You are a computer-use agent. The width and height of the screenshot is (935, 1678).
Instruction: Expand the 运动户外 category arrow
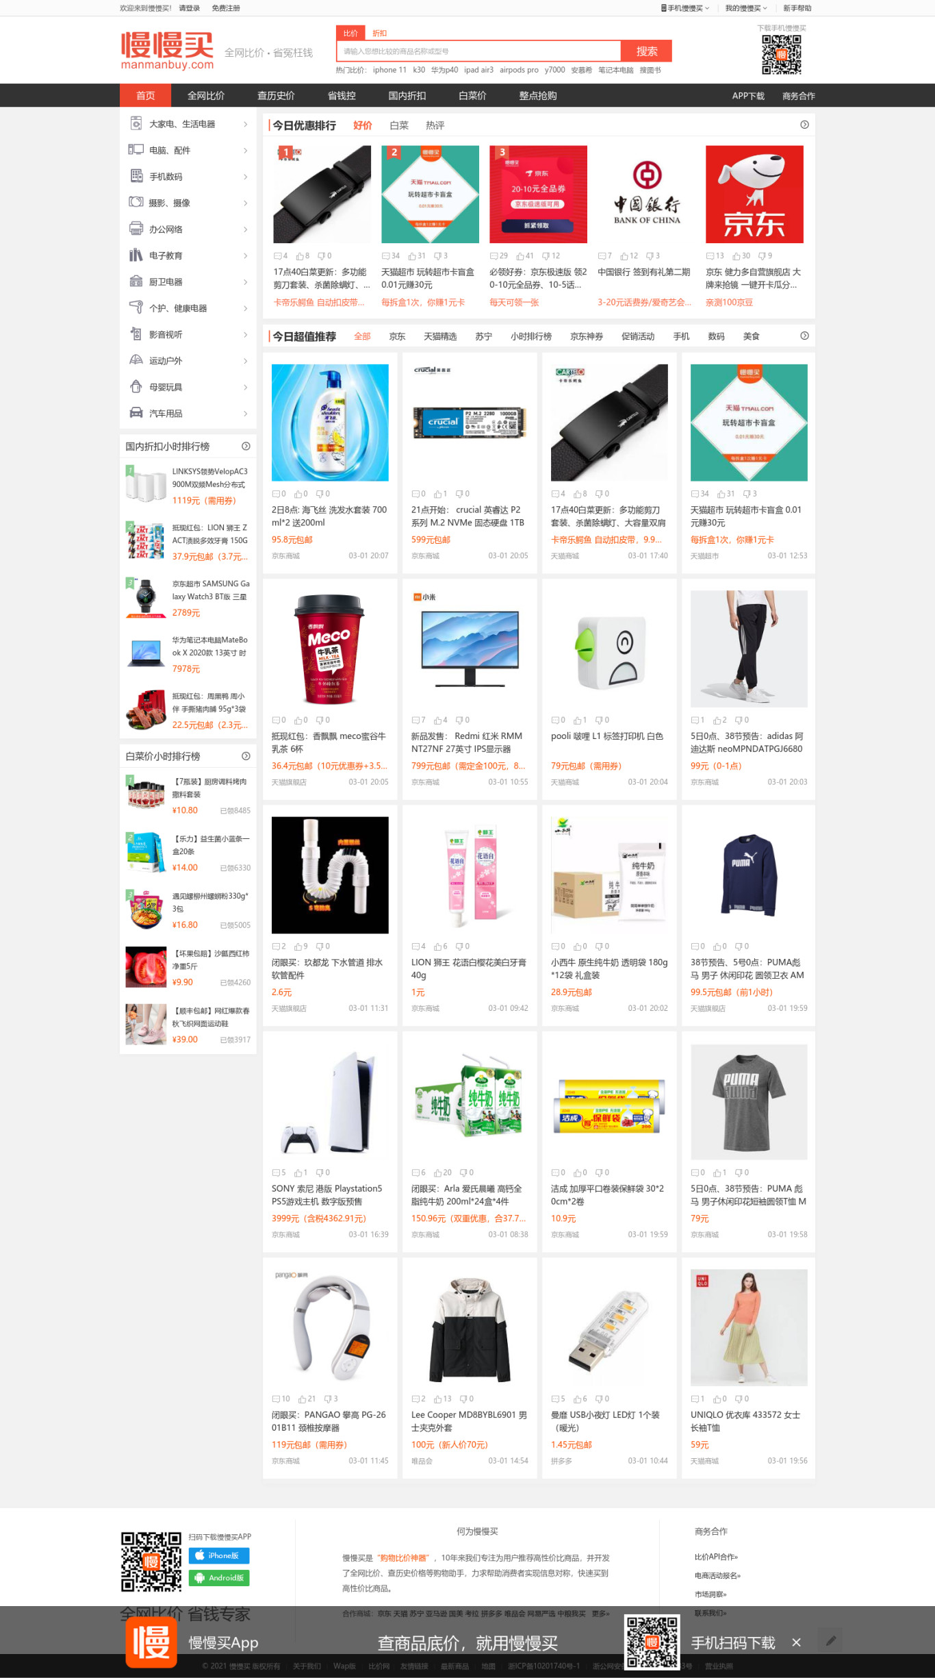[x=245, y=361]
